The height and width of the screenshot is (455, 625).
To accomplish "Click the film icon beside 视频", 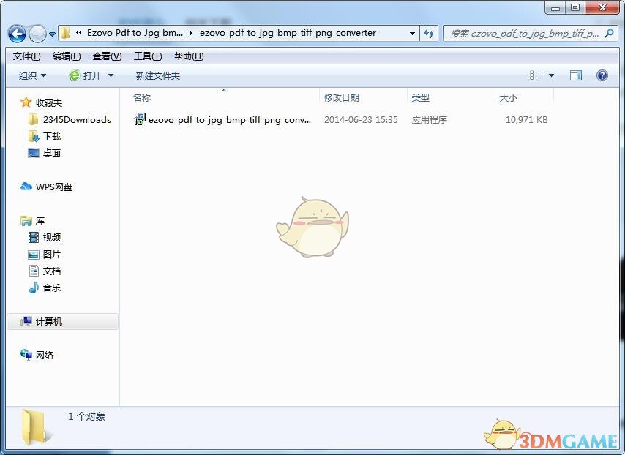I will pos(34,238).
